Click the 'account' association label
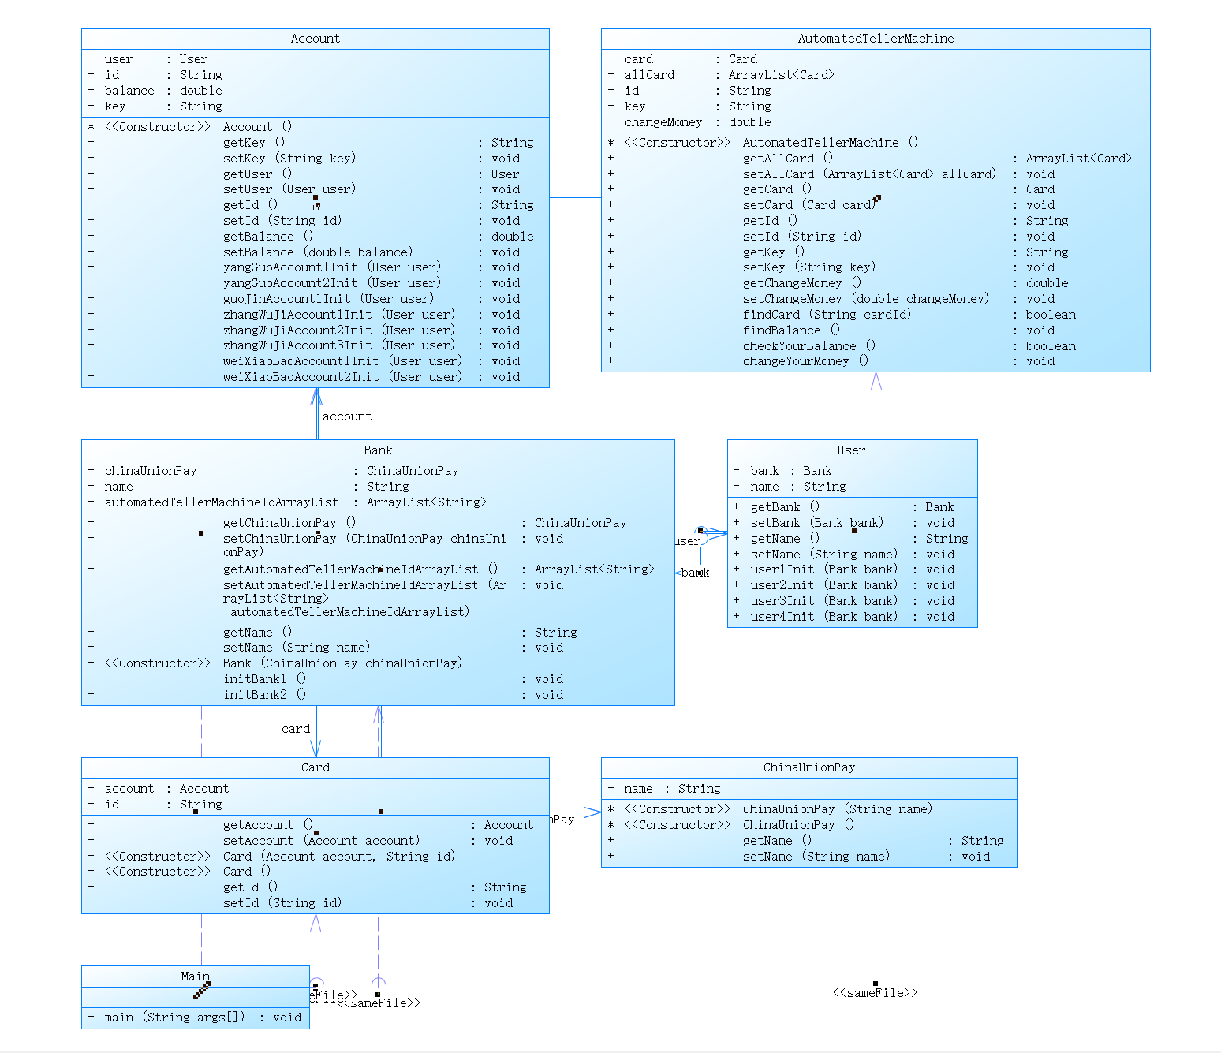 pos(347,416)
